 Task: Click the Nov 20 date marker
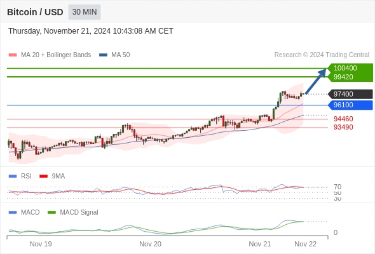150,244
